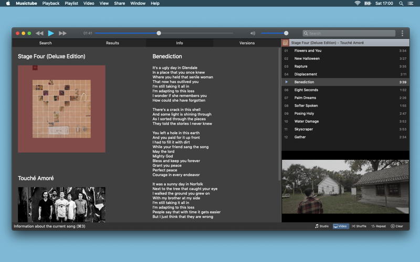Open the Share menu
The width and height of the screenshot is (420, 262).
pyautogui.click(x=120, y=3)
